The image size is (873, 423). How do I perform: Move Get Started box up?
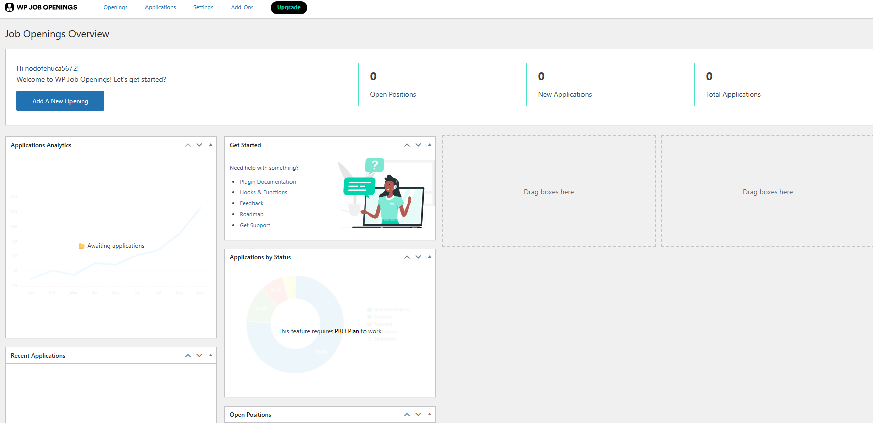(x=407, y=145)
